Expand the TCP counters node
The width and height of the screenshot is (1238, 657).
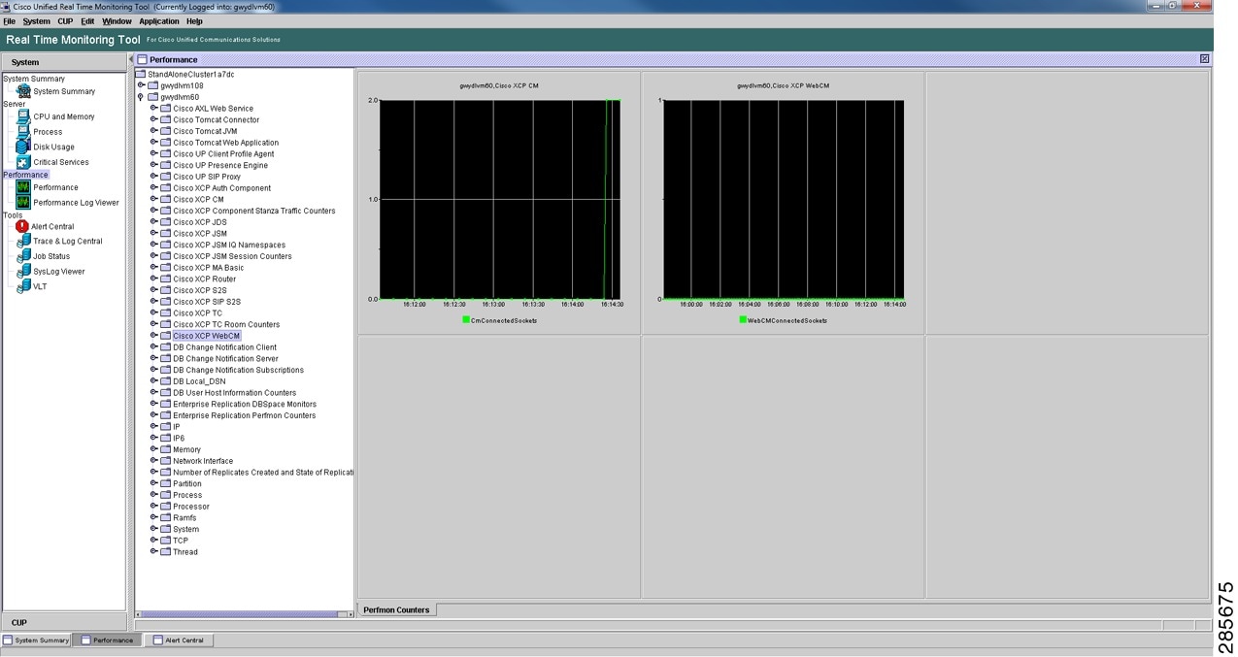coord(153,541)
